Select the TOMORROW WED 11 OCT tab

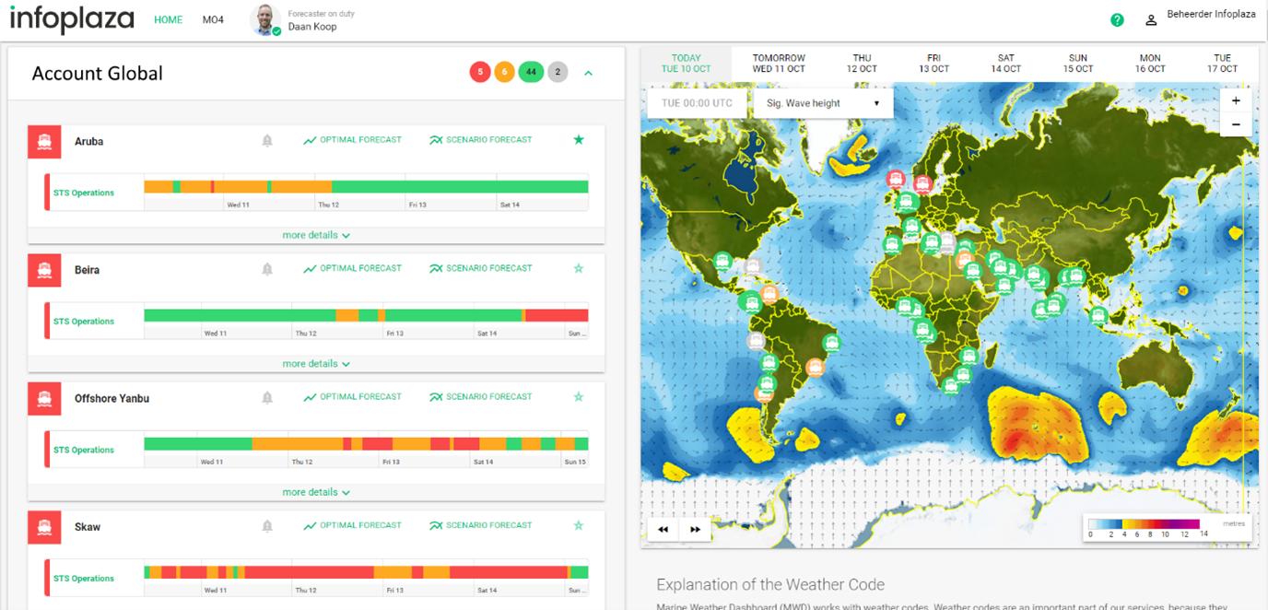(x=779, y=64)
